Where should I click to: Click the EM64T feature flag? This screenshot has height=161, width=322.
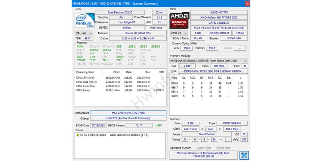(x=81, y=60)
